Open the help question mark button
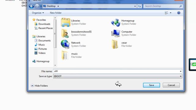Image resolution: width=196 pixels, height=110 pixels. pyautogui.click(x=179, y=13)
